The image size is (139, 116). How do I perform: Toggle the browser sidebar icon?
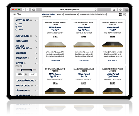[33, 9]
